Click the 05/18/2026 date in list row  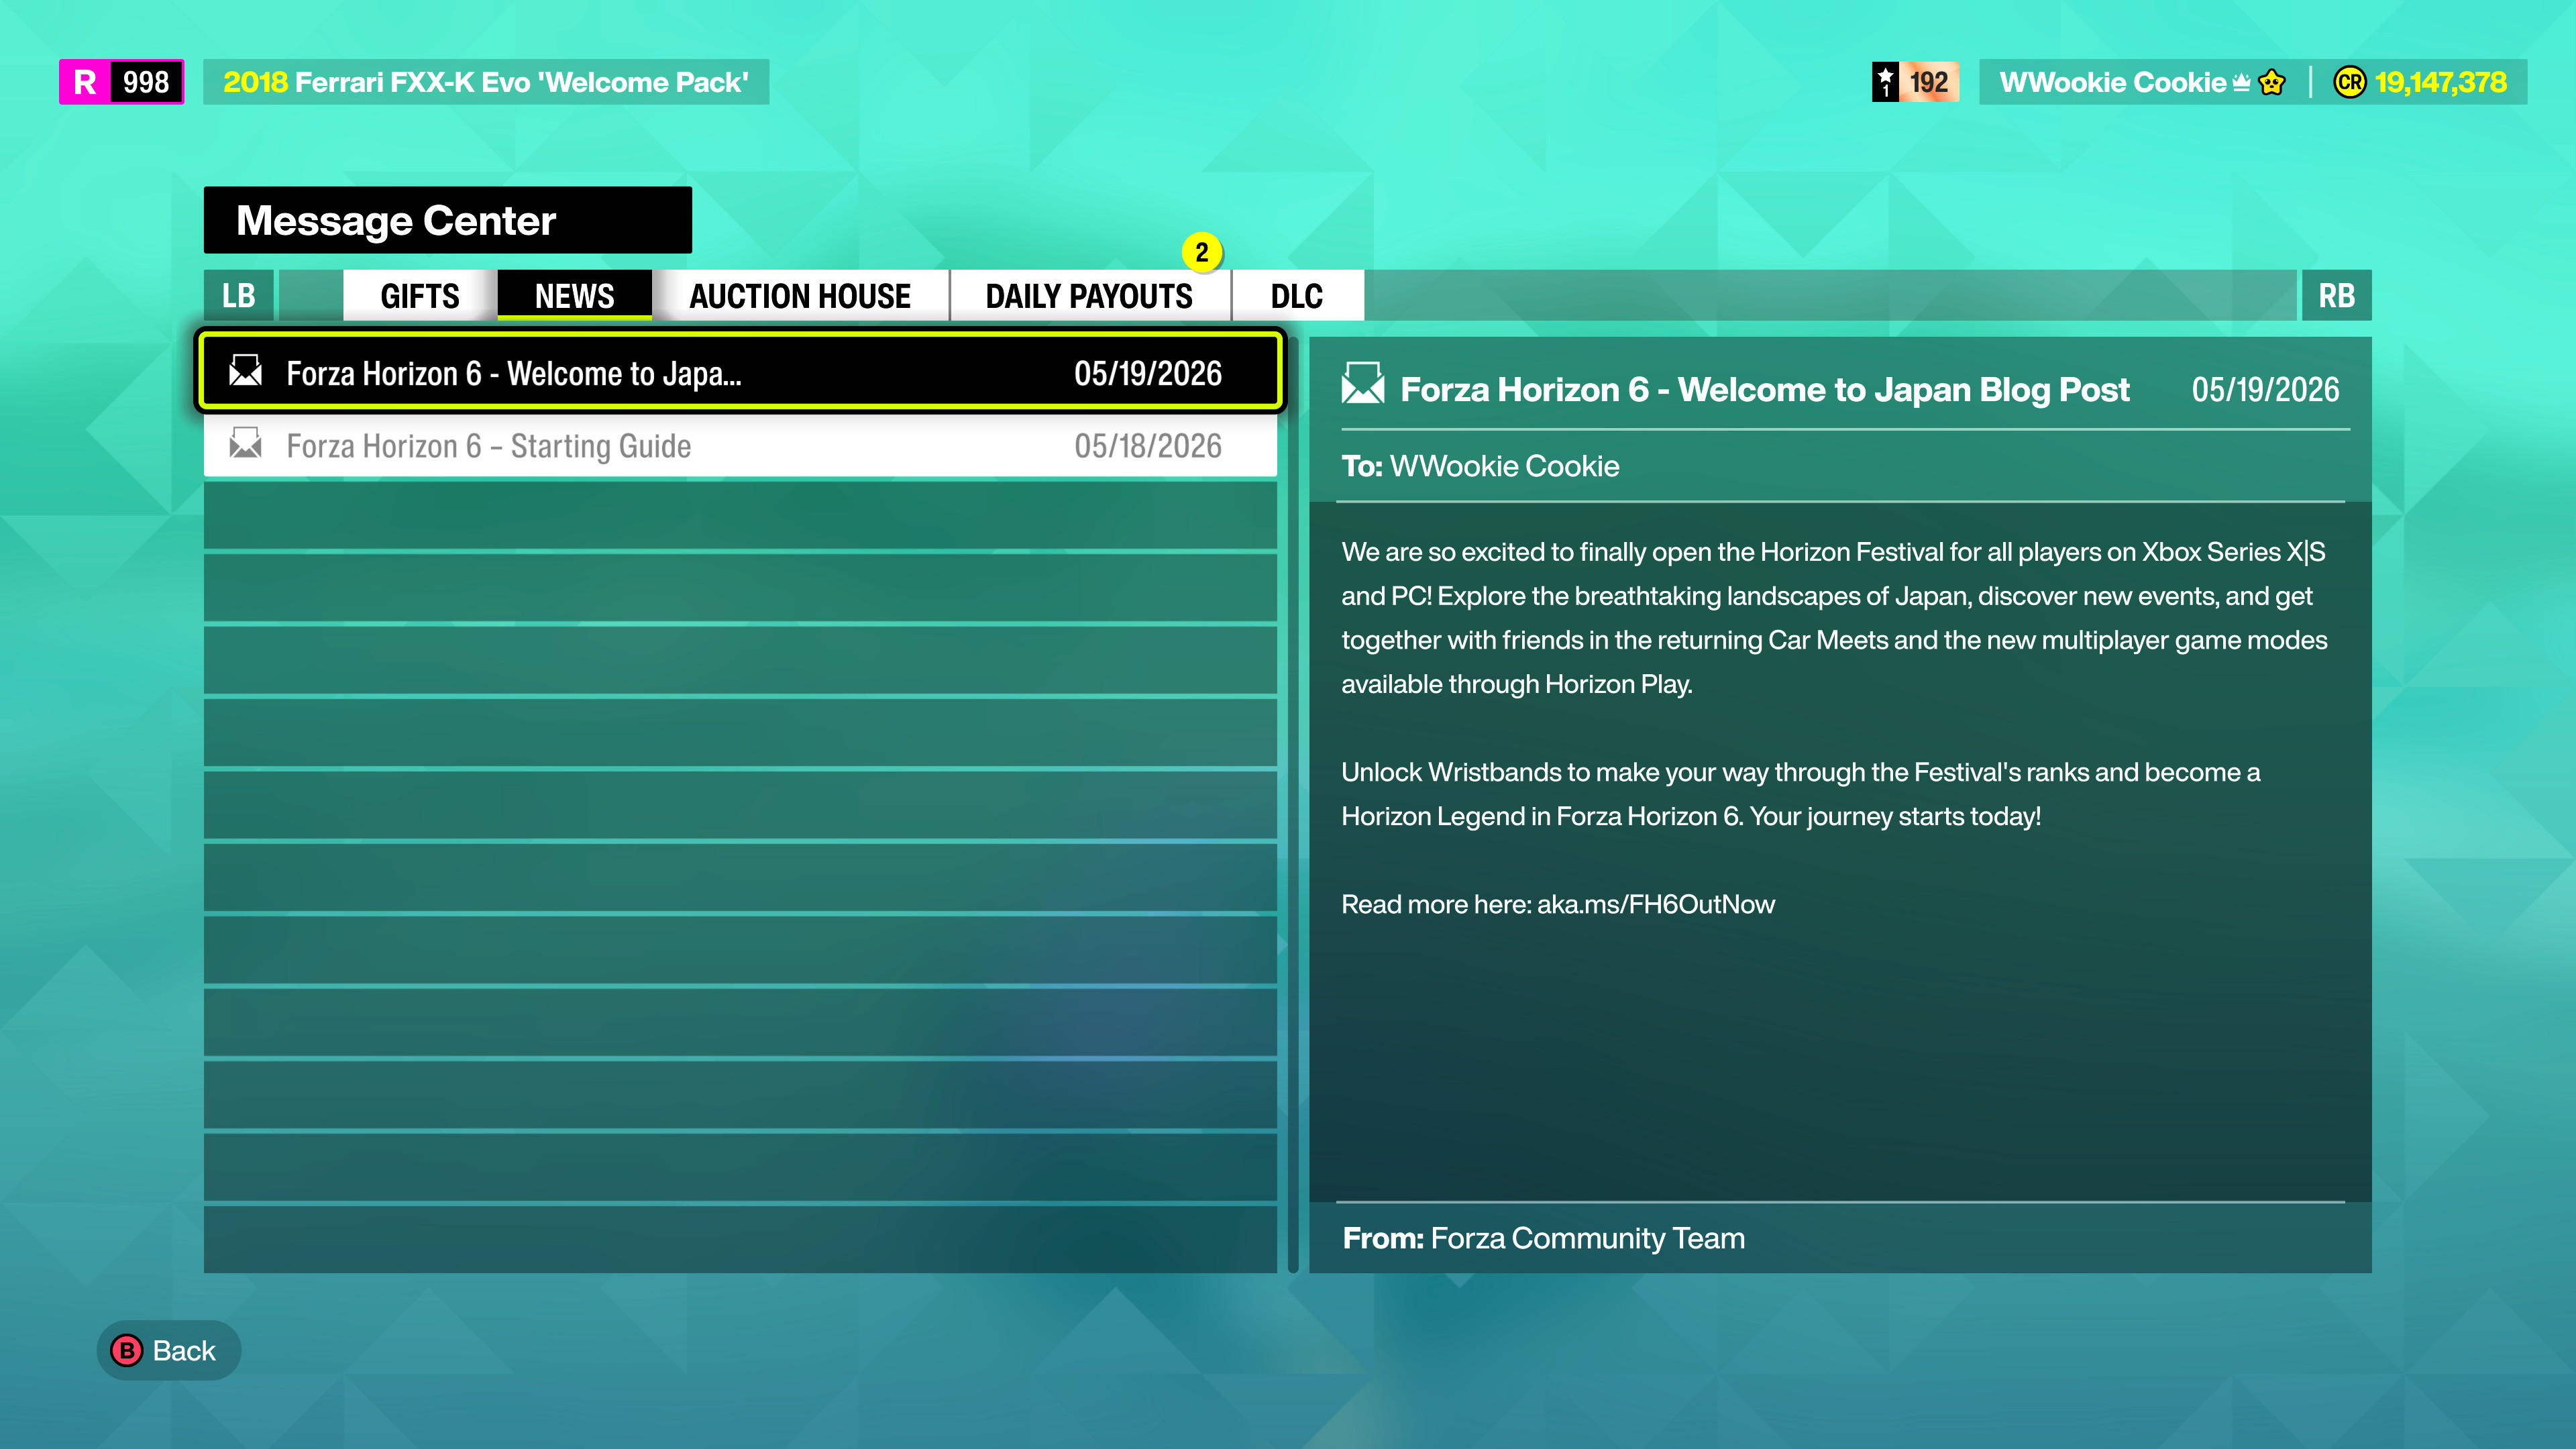tap(1148, 446)
